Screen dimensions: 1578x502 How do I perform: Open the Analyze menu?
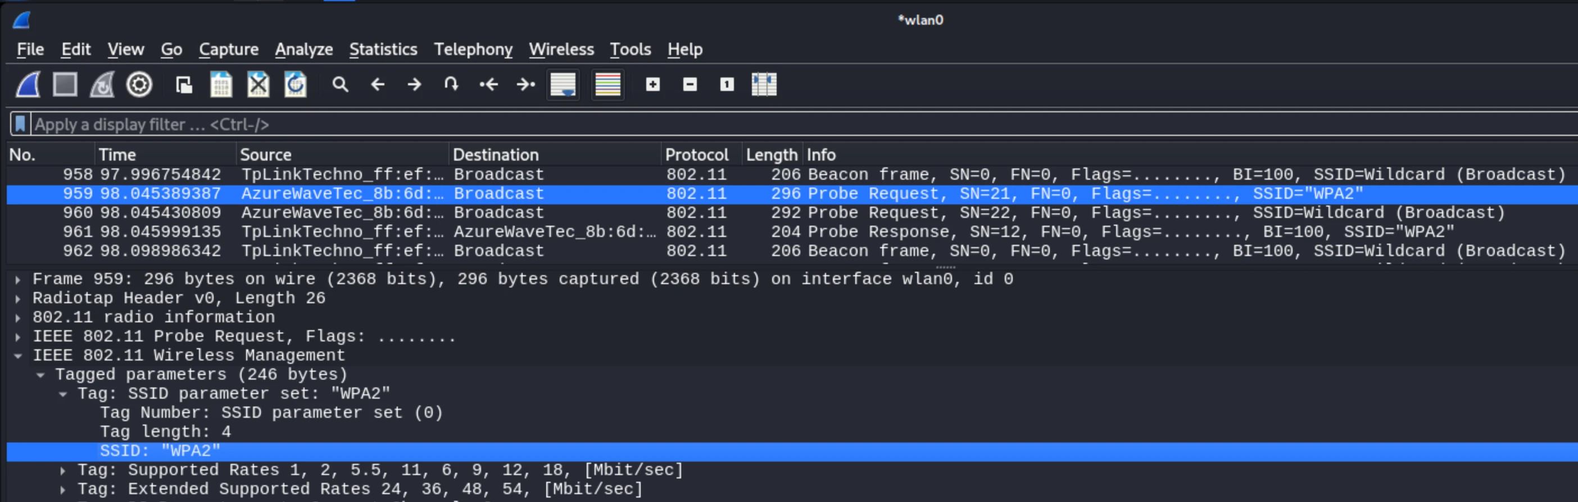click(304, 49)
